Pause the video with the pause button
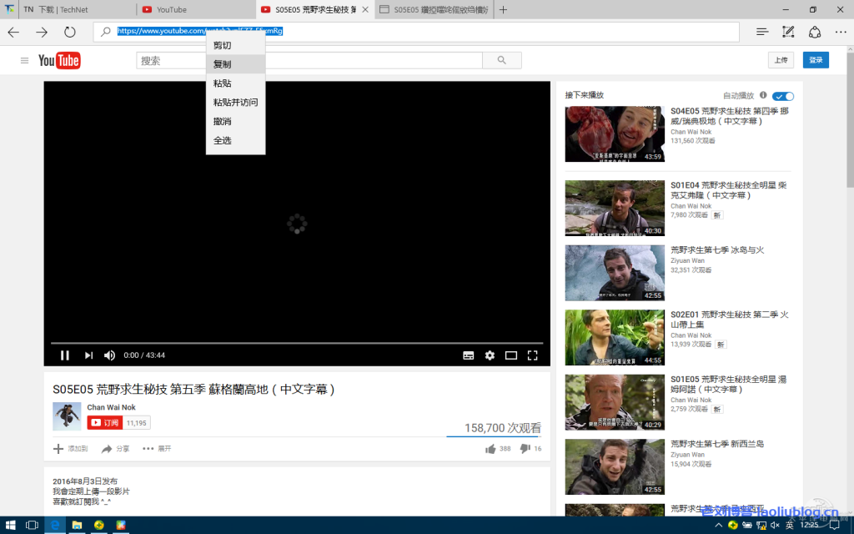 65,355
